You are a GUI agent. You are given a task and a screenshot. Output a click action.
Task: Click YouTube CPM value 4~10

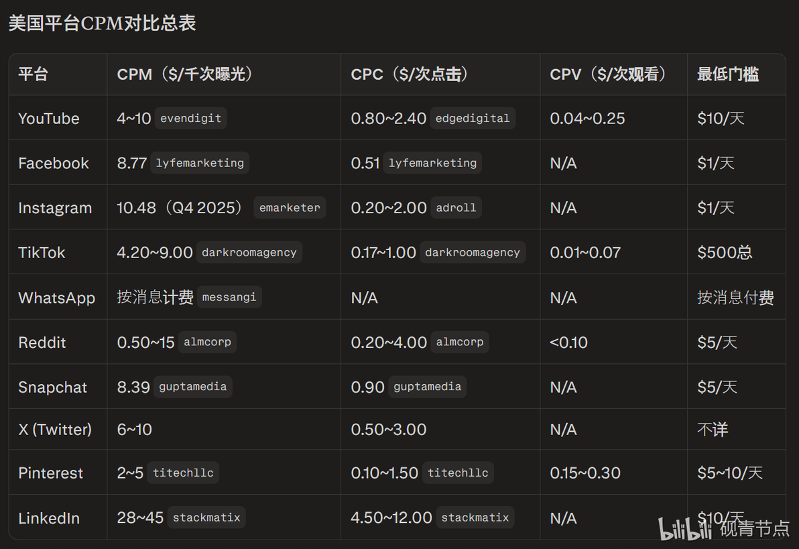pyautogui.click(x=134, y=119)
